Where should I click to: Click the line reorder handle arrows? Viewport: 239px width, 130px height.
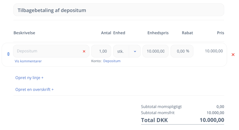[x=8, y=54]
